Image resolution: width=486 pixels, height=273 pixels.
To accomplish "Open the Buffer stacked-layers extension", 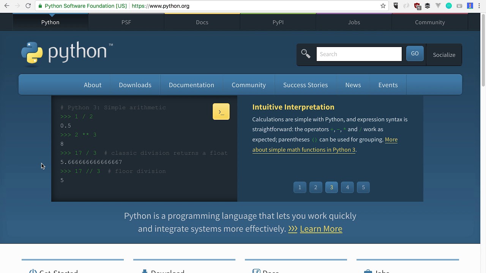I will 428,6.
